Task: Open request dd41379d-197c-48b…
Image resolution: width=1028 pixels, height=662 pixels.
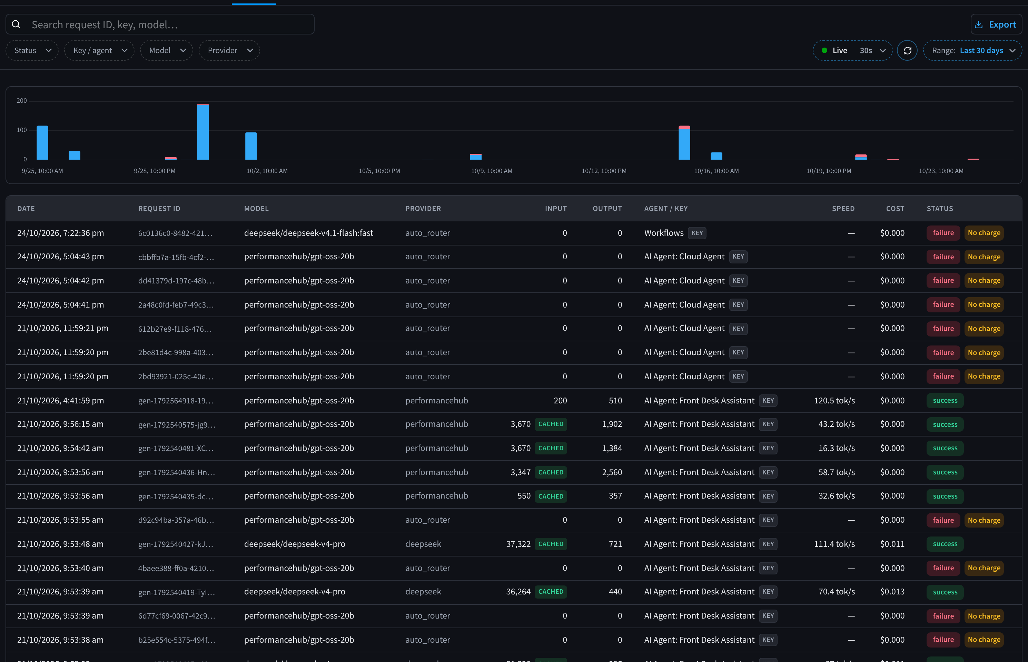Action: (176, 281)
